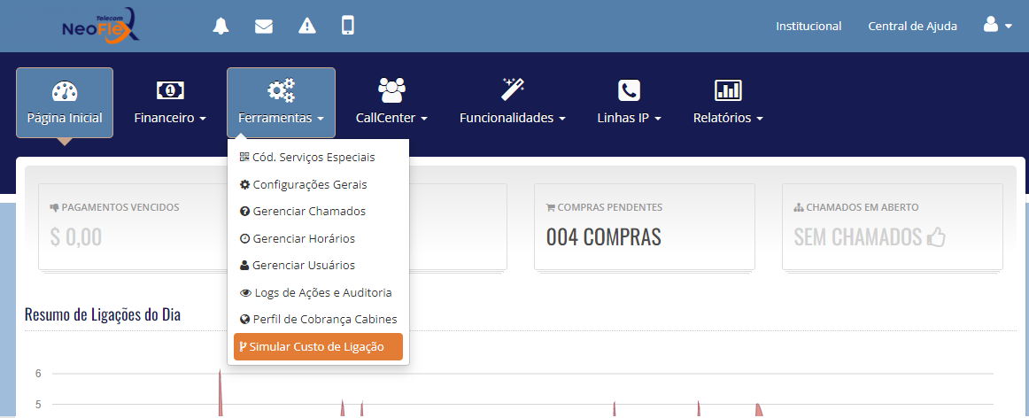Click the SEM CHAMADOS status text

pos(858,236)
